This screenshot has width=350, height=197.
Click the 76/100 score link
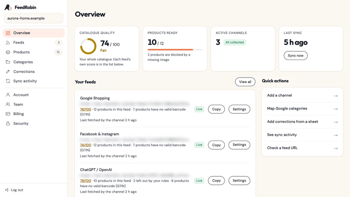[85, 109]
